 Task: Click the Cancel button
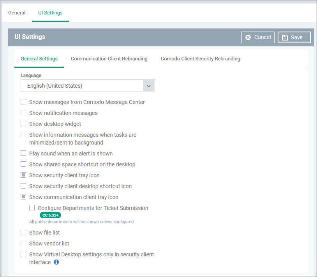(258, 37)
